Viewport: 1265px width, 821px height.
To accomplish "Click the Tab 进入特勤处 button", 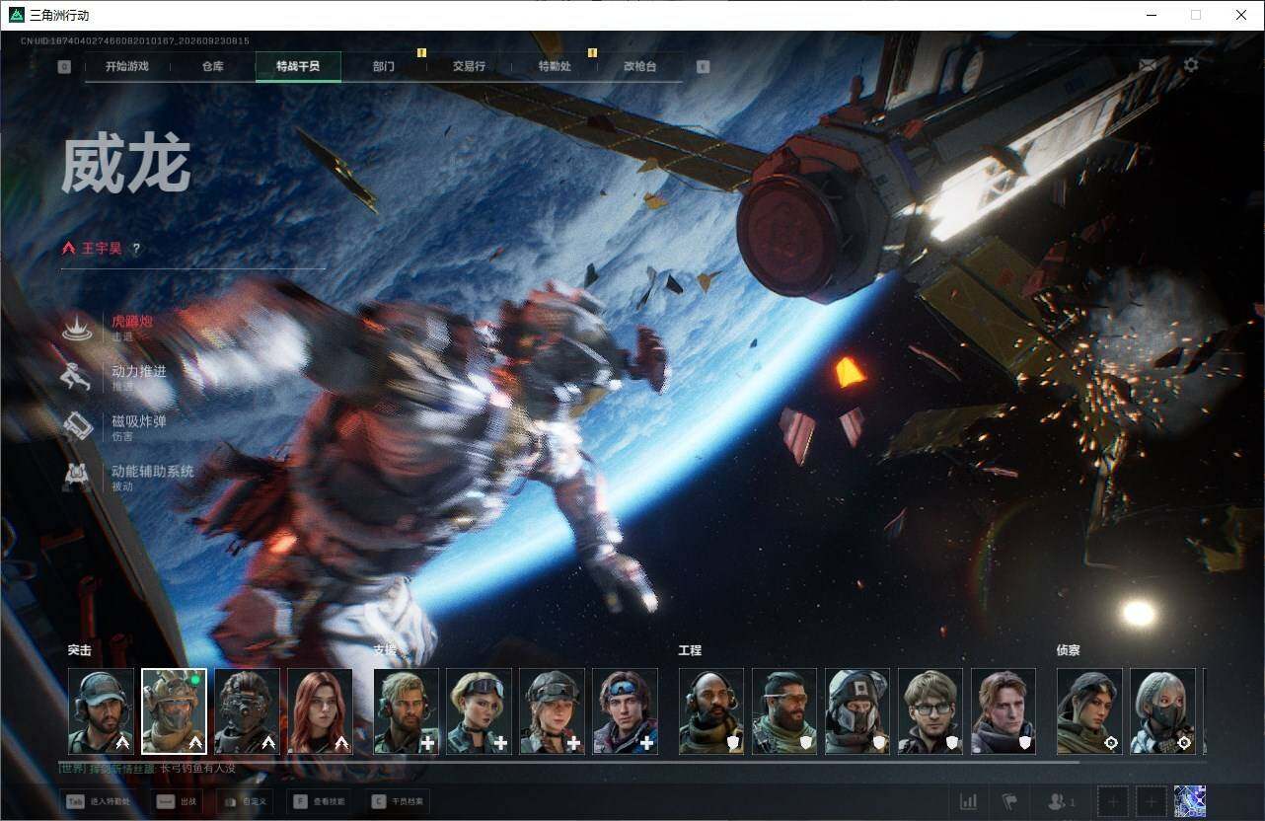I will click(99, 801).
